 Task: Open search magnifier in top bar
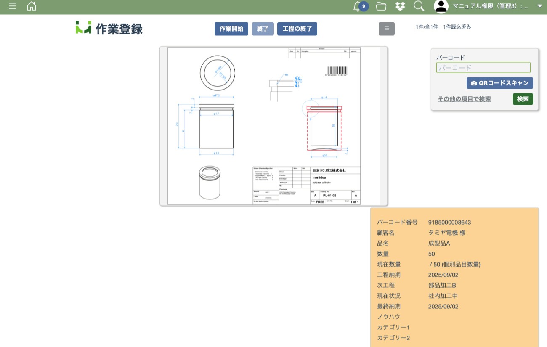pos(419,6)
